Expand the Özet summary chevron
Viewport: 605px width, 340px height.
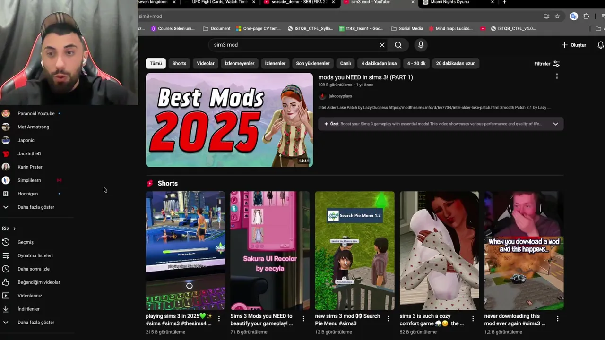tap(555, 124)
